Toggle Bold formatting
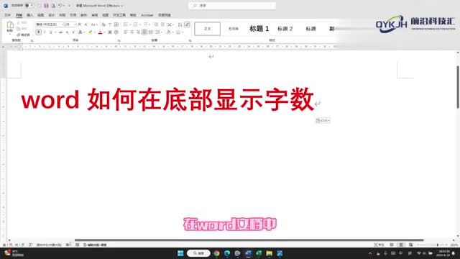Image resolution: width=460 pixels, height=259 pixels. (x=38, y=32)
